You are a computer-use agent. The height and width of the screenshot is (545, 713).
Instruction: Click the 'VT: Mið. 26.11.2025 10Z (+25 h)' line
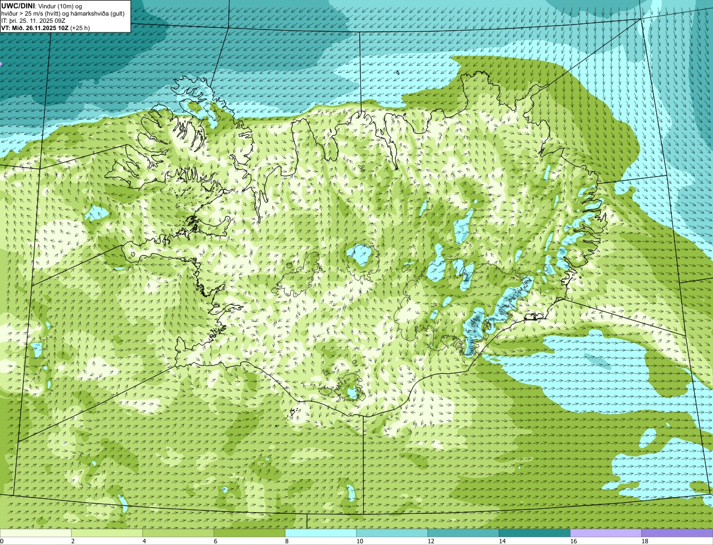(46, 27)
